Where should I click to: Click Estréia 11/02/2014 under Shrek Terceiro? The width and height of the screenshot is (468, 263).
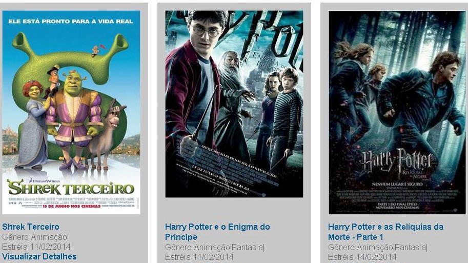36,247
